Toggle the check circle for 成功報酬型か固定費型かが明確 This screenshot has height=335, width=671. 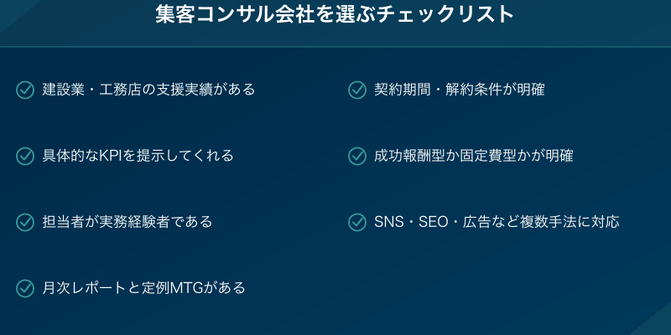click(x=357, y=156)
